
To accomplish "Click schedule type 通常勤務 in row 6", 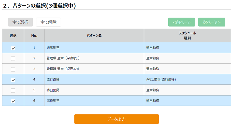I will [152, 101].
